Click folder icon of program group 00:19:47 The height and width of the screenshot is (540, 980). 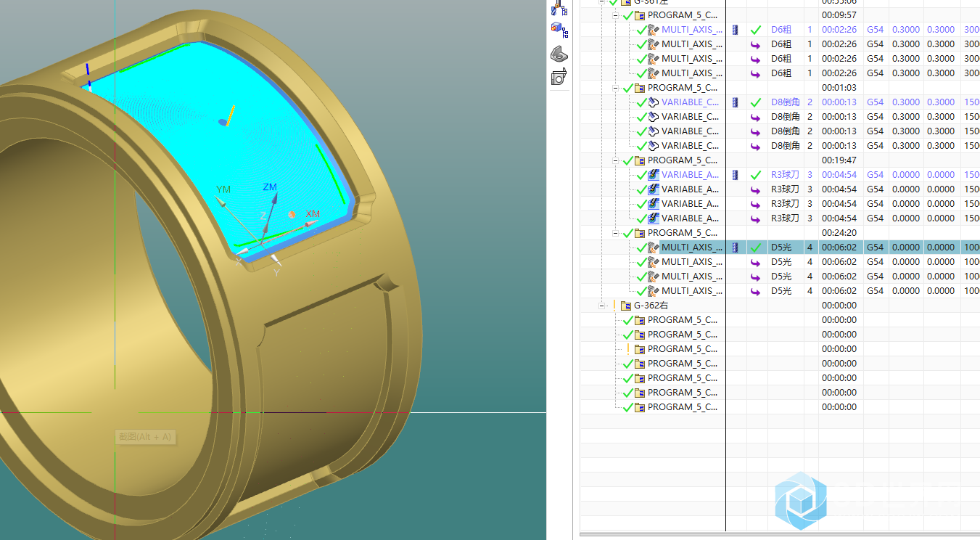[x=640, y=160]
